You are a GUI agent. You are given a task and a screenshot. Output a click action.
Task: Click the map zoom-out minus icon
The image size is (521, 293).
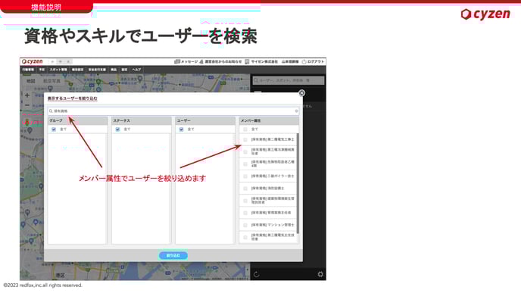click(x=27, y=105)
